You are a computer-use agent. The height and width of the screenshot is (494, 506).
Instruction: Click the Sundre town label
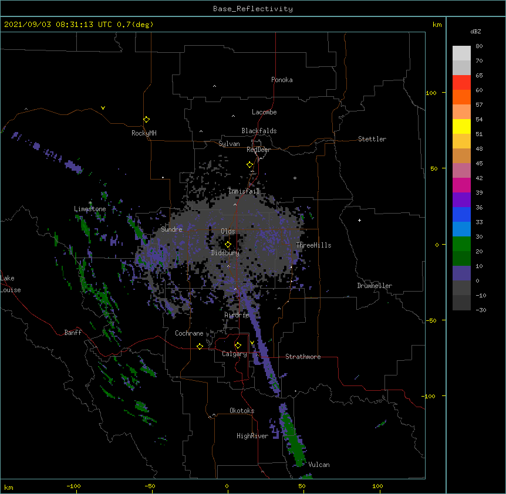point(171,229)
